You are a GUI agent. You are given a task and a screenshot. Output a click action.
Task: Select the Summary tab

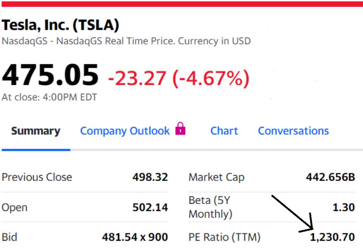(35, 131)
